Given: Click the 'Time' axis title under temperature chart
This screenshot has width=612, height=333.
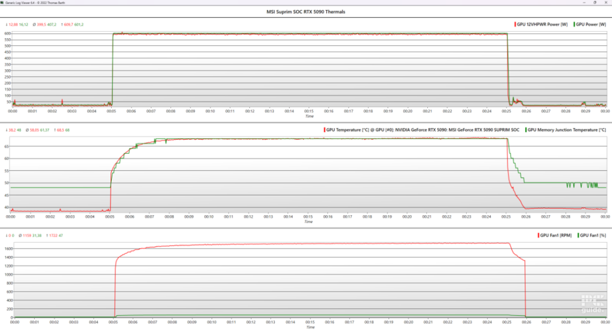Looking at the screenshot, I should pyautogui.click(x=308, y=221).
